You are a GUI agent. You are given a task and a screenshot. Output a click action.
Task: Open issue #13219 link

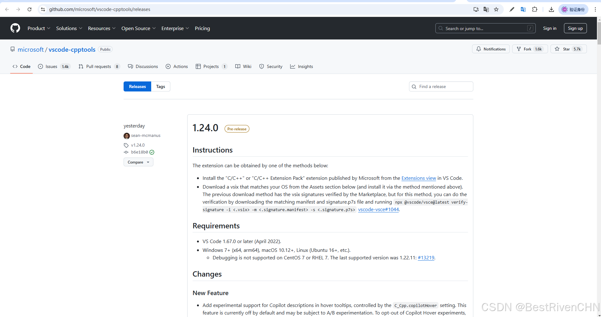(x=426, y=258)
